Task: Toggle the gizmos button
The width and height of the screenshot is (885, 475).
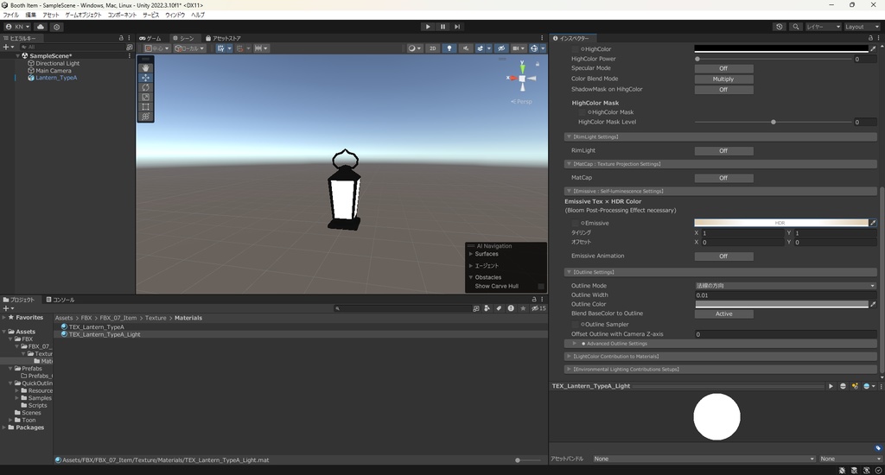Action: tap(533, 48)
